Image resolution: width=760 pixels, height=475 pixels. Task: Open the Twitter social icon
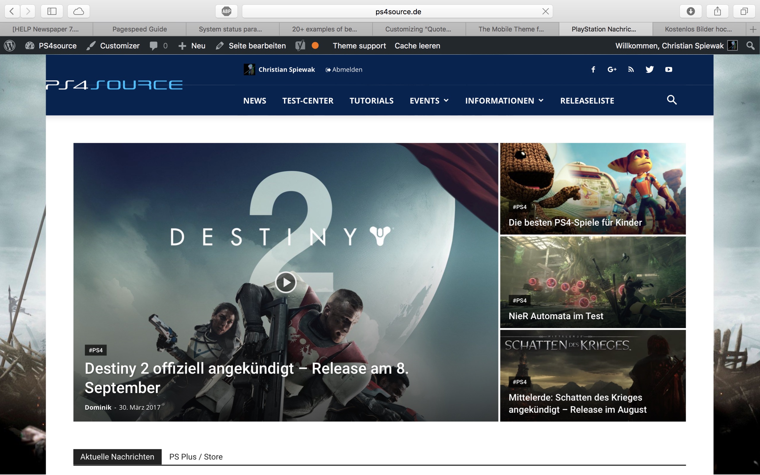(650, 69)
